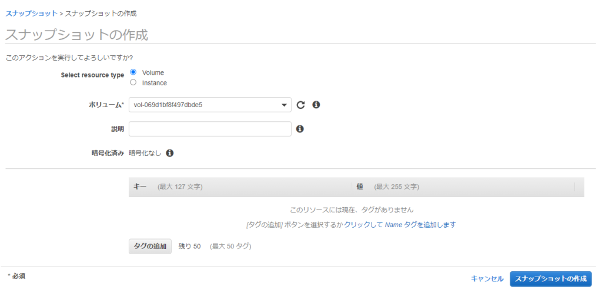Click the タグの追加 button
The image size is (602, 296).
(x=150, y=247)
